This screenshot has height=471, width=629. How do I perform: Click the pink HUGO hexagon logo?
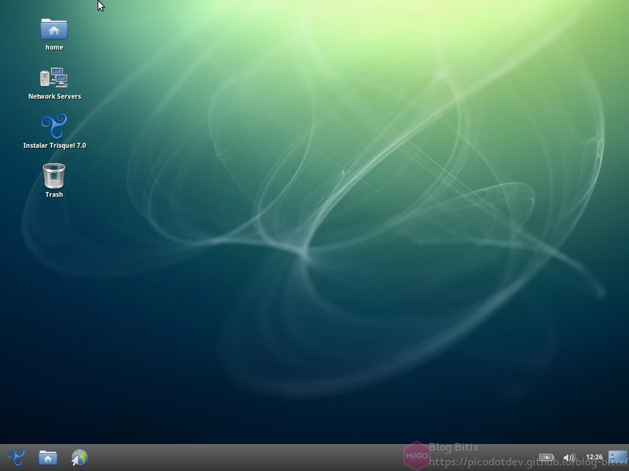(416, 456)
